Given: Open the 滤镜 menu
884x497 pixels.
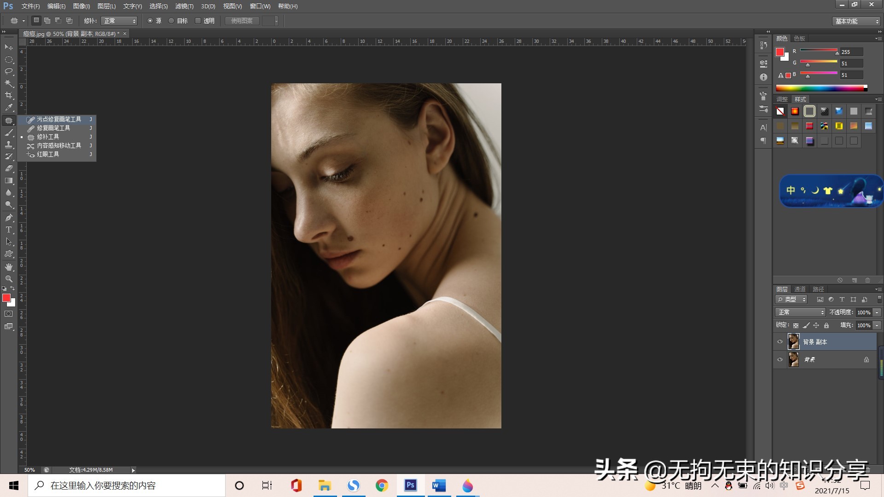Looking at the screenshot, I should [184, 6].
